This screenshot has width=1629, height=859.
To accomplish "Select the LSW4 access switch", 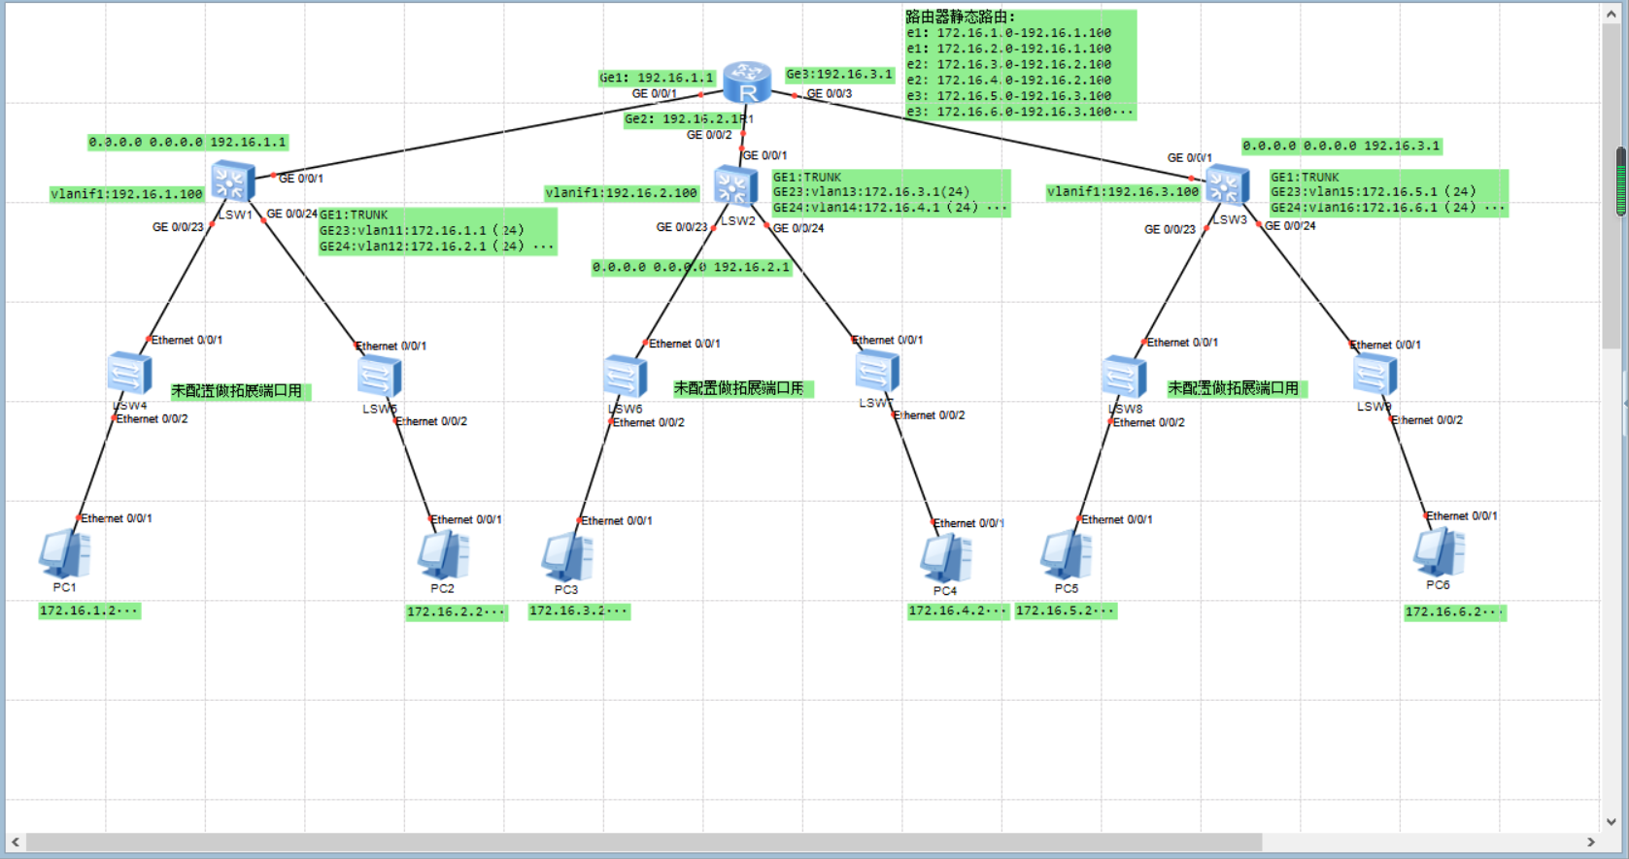I will (x=129, y=374).
